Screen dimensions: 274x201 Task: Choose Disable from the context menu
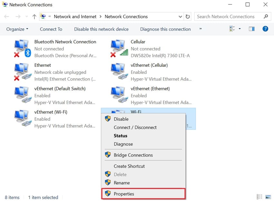[143, 119]
